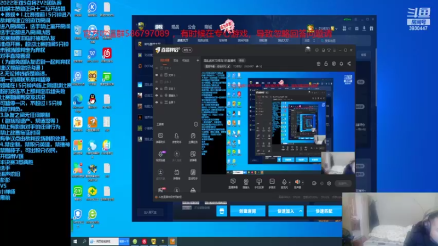Screen dimensions: 438x246
Task: Open the Windows Start menu
Action: pos(75,242)
